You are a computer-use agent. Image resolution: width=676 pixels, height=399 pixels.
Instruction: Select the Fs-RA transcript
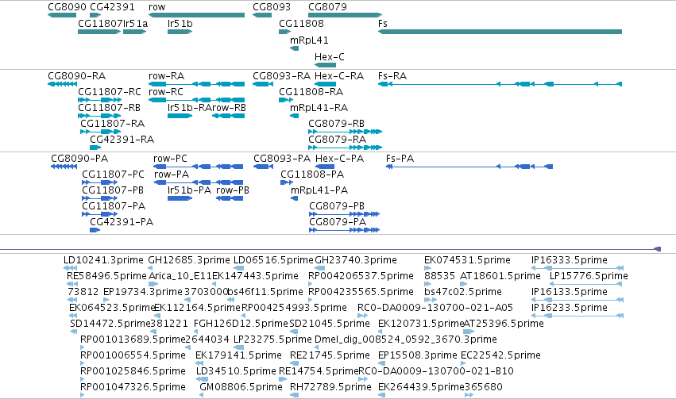pos(500,84)
